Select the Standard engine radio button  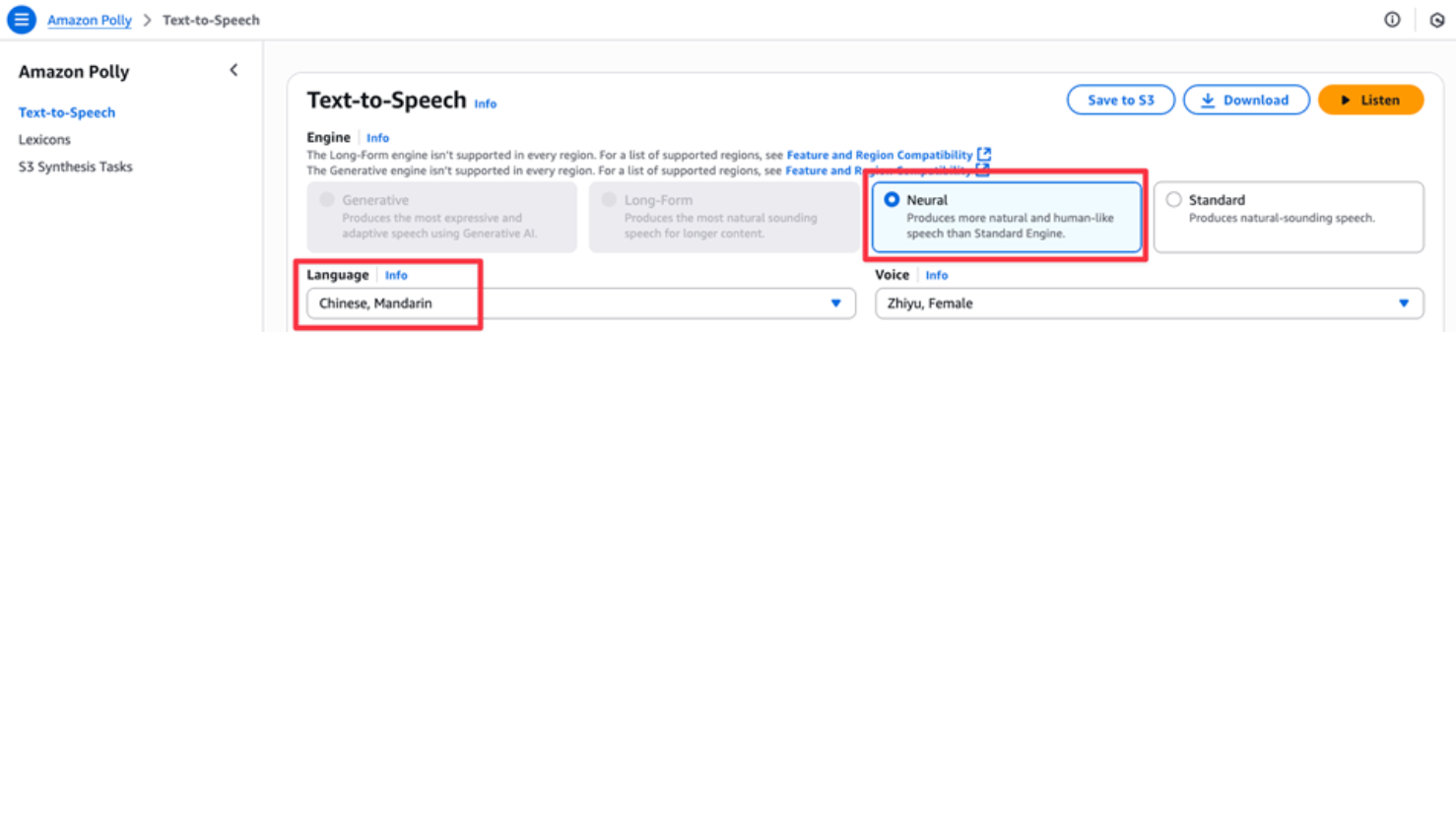(1173, 200)
